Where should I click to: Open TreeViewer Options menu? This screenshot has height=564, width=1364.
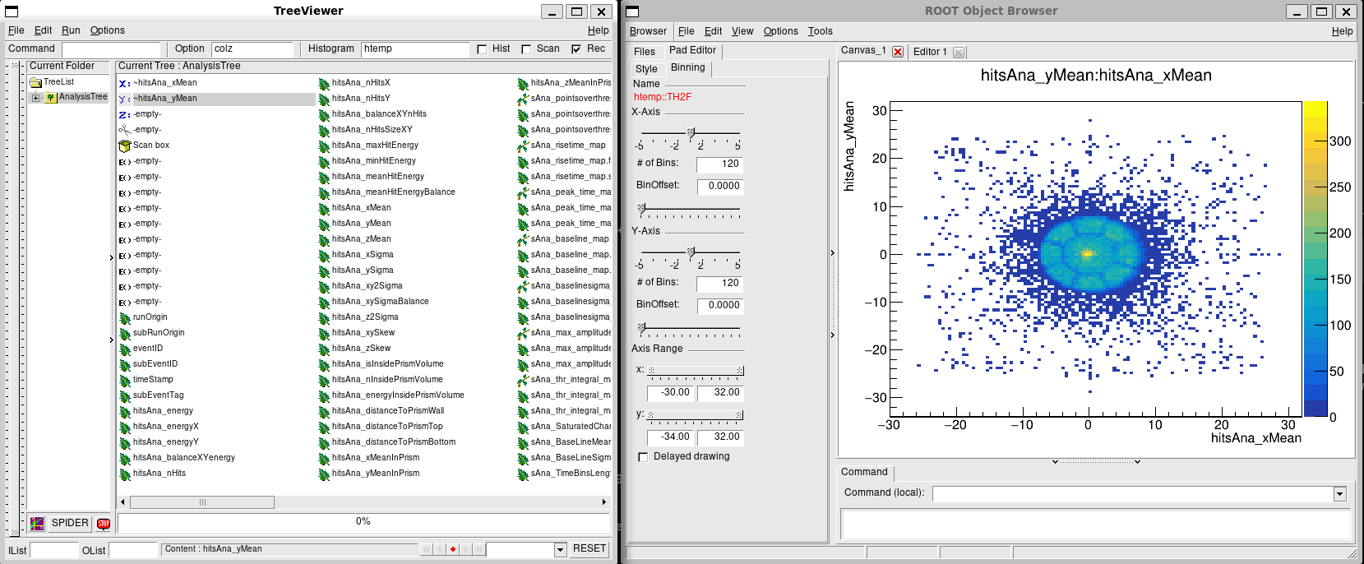[x=108, y=30]
